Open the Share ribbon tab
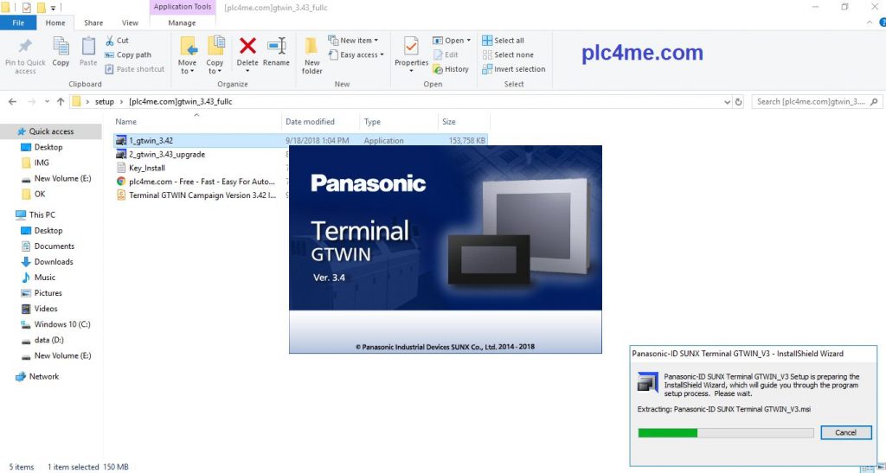The width and height of the screenshot is (886, 473). pos(93,23)
